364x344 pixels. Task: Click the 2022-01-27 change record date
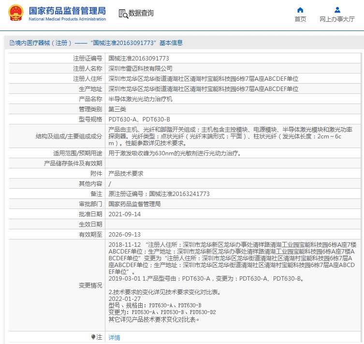(125, 299)
